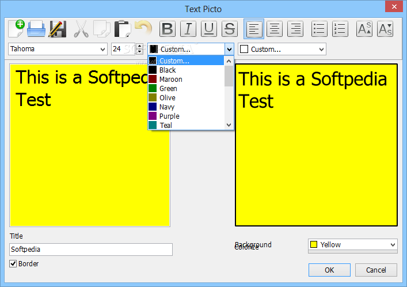Open a file using the folder icon
Screen dimensions: 407x287
coord(36,29)
